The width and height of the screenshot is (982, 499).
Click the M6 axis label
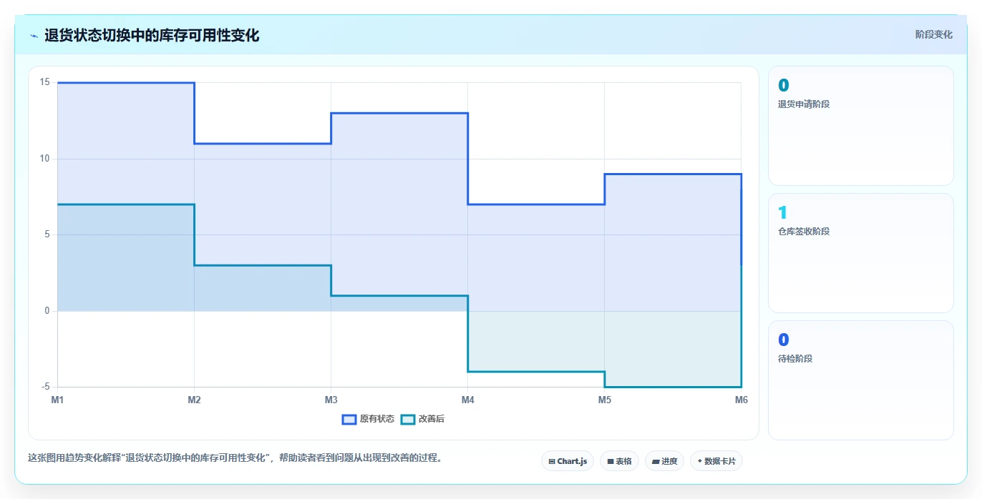tap(741, 400)
